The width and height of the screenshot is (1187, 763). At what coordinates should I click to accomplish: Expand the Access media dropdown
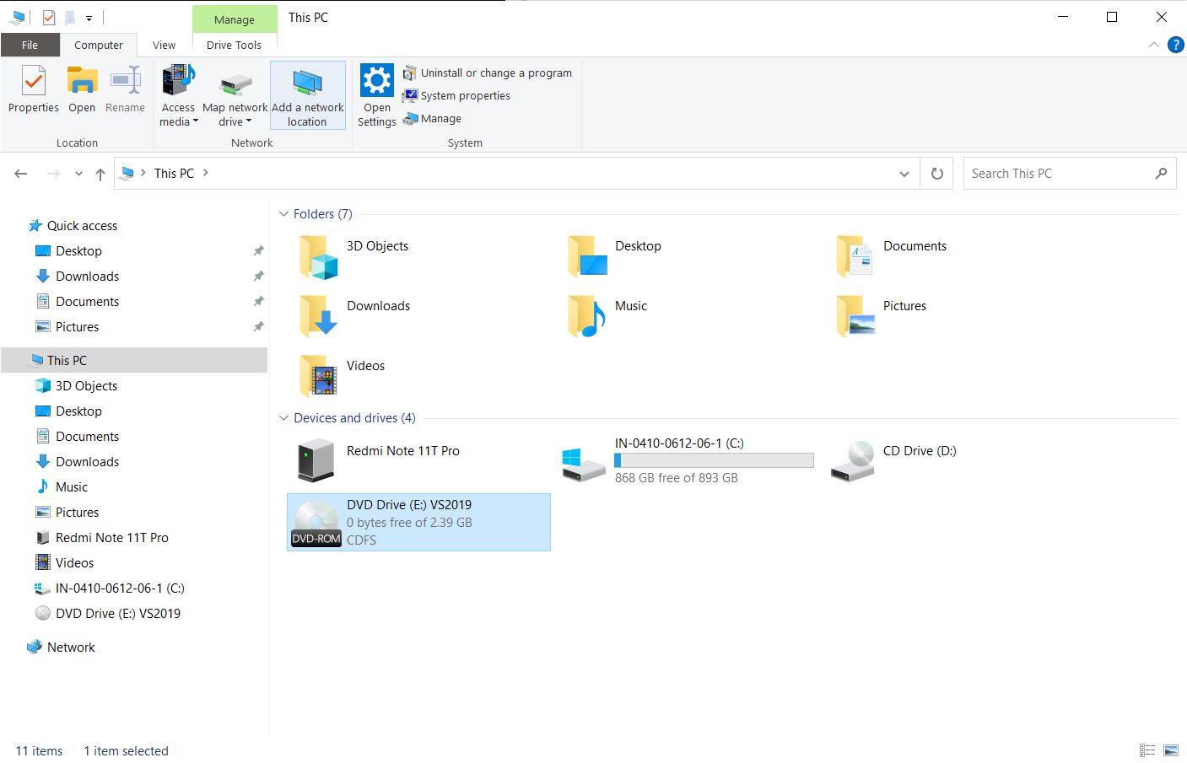(x=178, y=121)
